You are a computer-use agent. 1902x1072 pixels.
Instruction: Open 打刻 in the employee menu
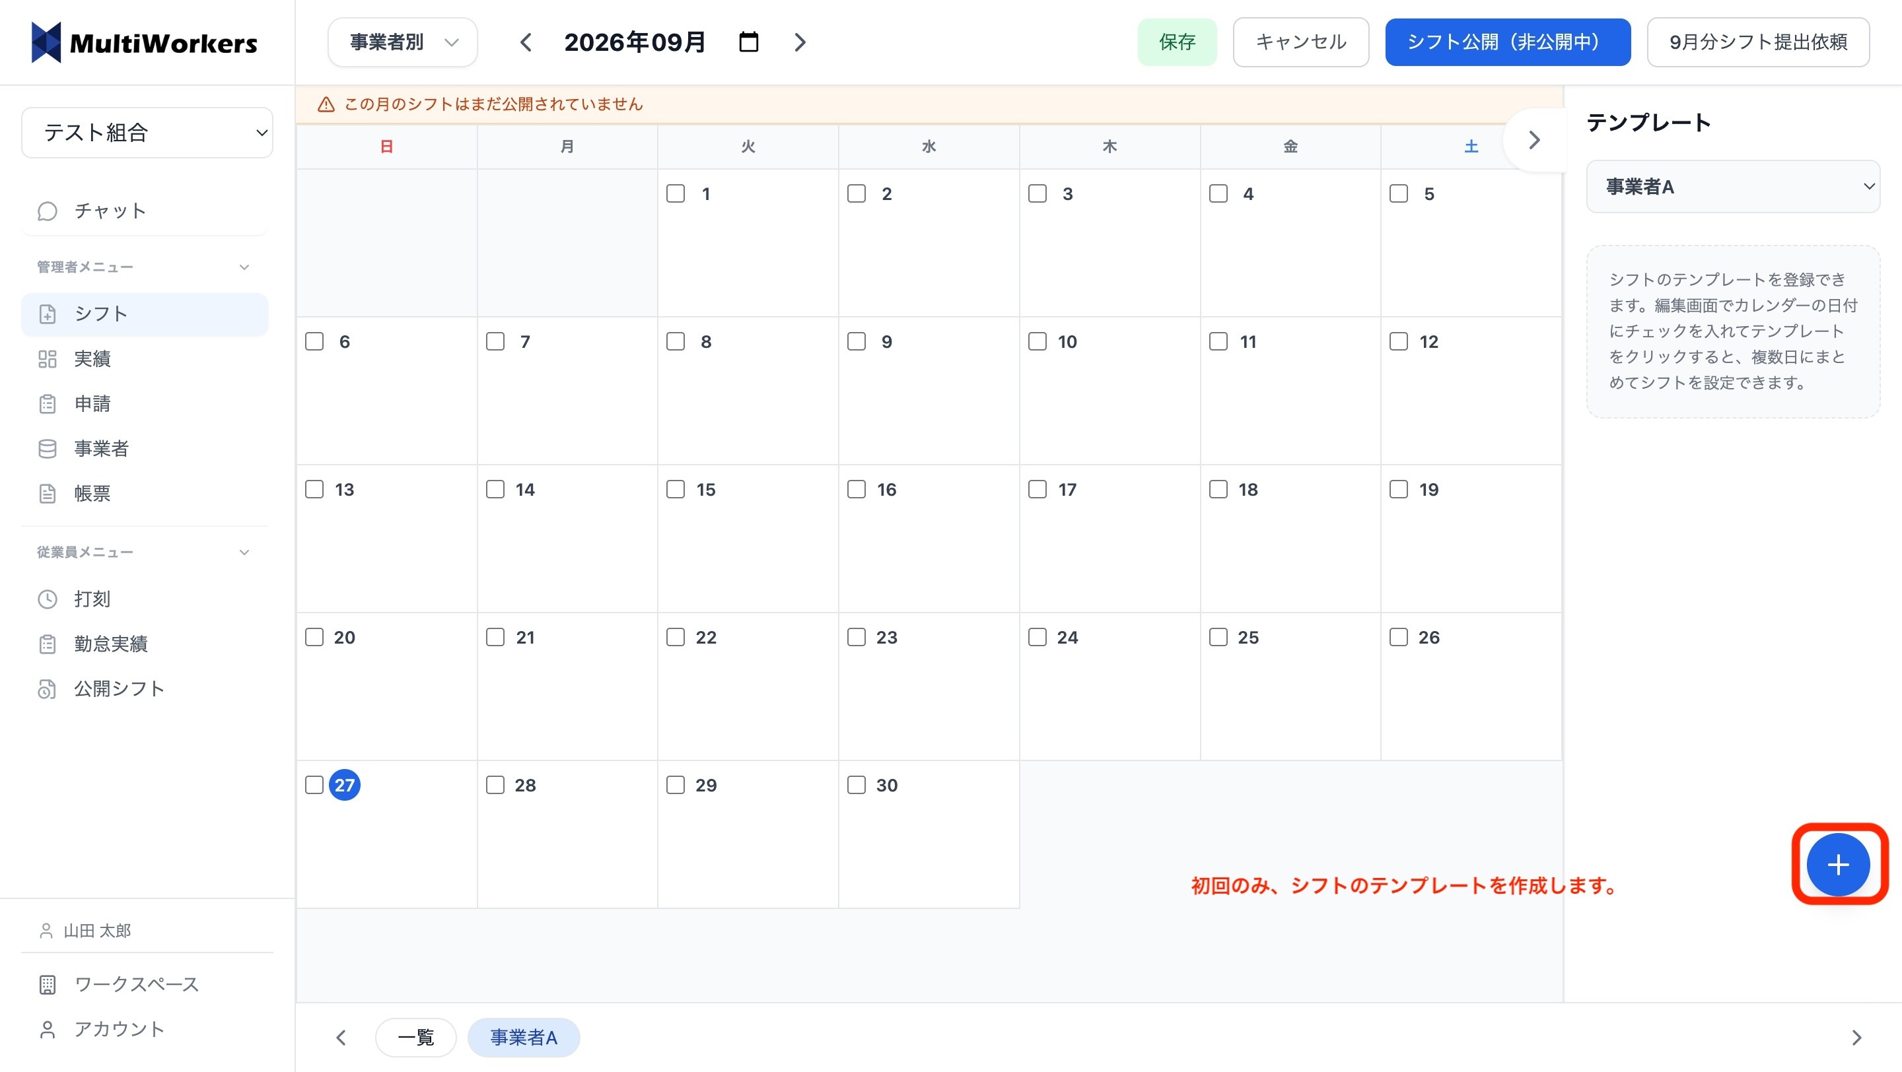(x=145, y=599)
